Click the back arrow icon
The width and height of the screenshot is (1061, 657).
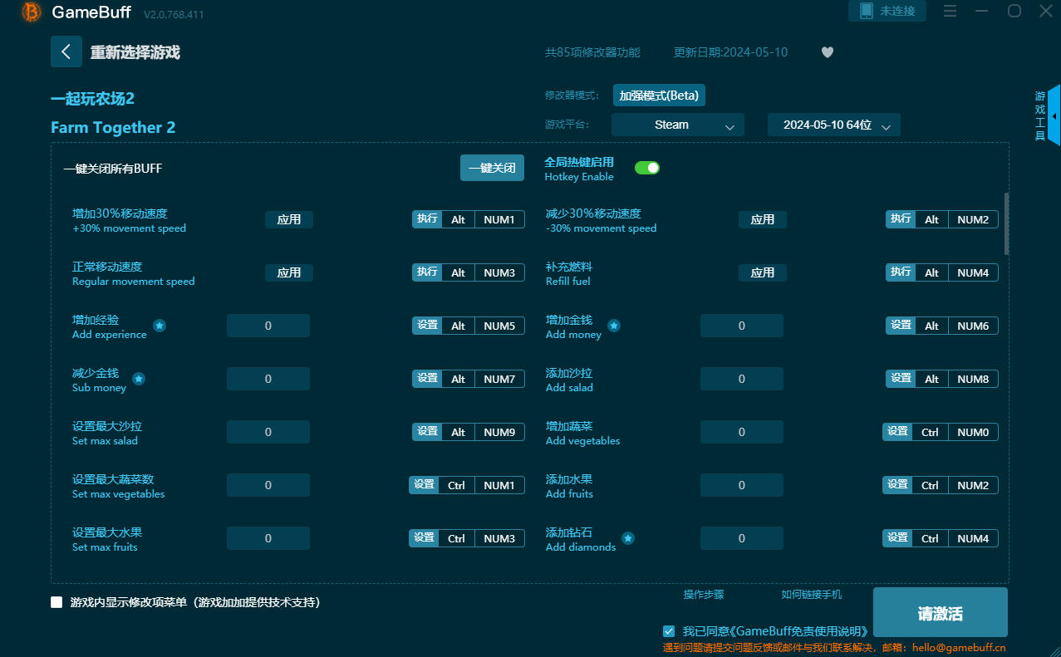66,51
